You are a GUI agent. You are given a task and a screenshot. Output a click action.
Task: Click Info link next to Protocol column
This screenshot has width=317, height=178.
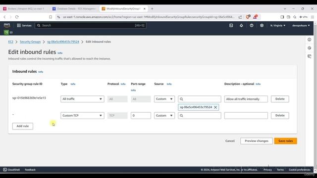pyautogui.click(x=123, y=84)
